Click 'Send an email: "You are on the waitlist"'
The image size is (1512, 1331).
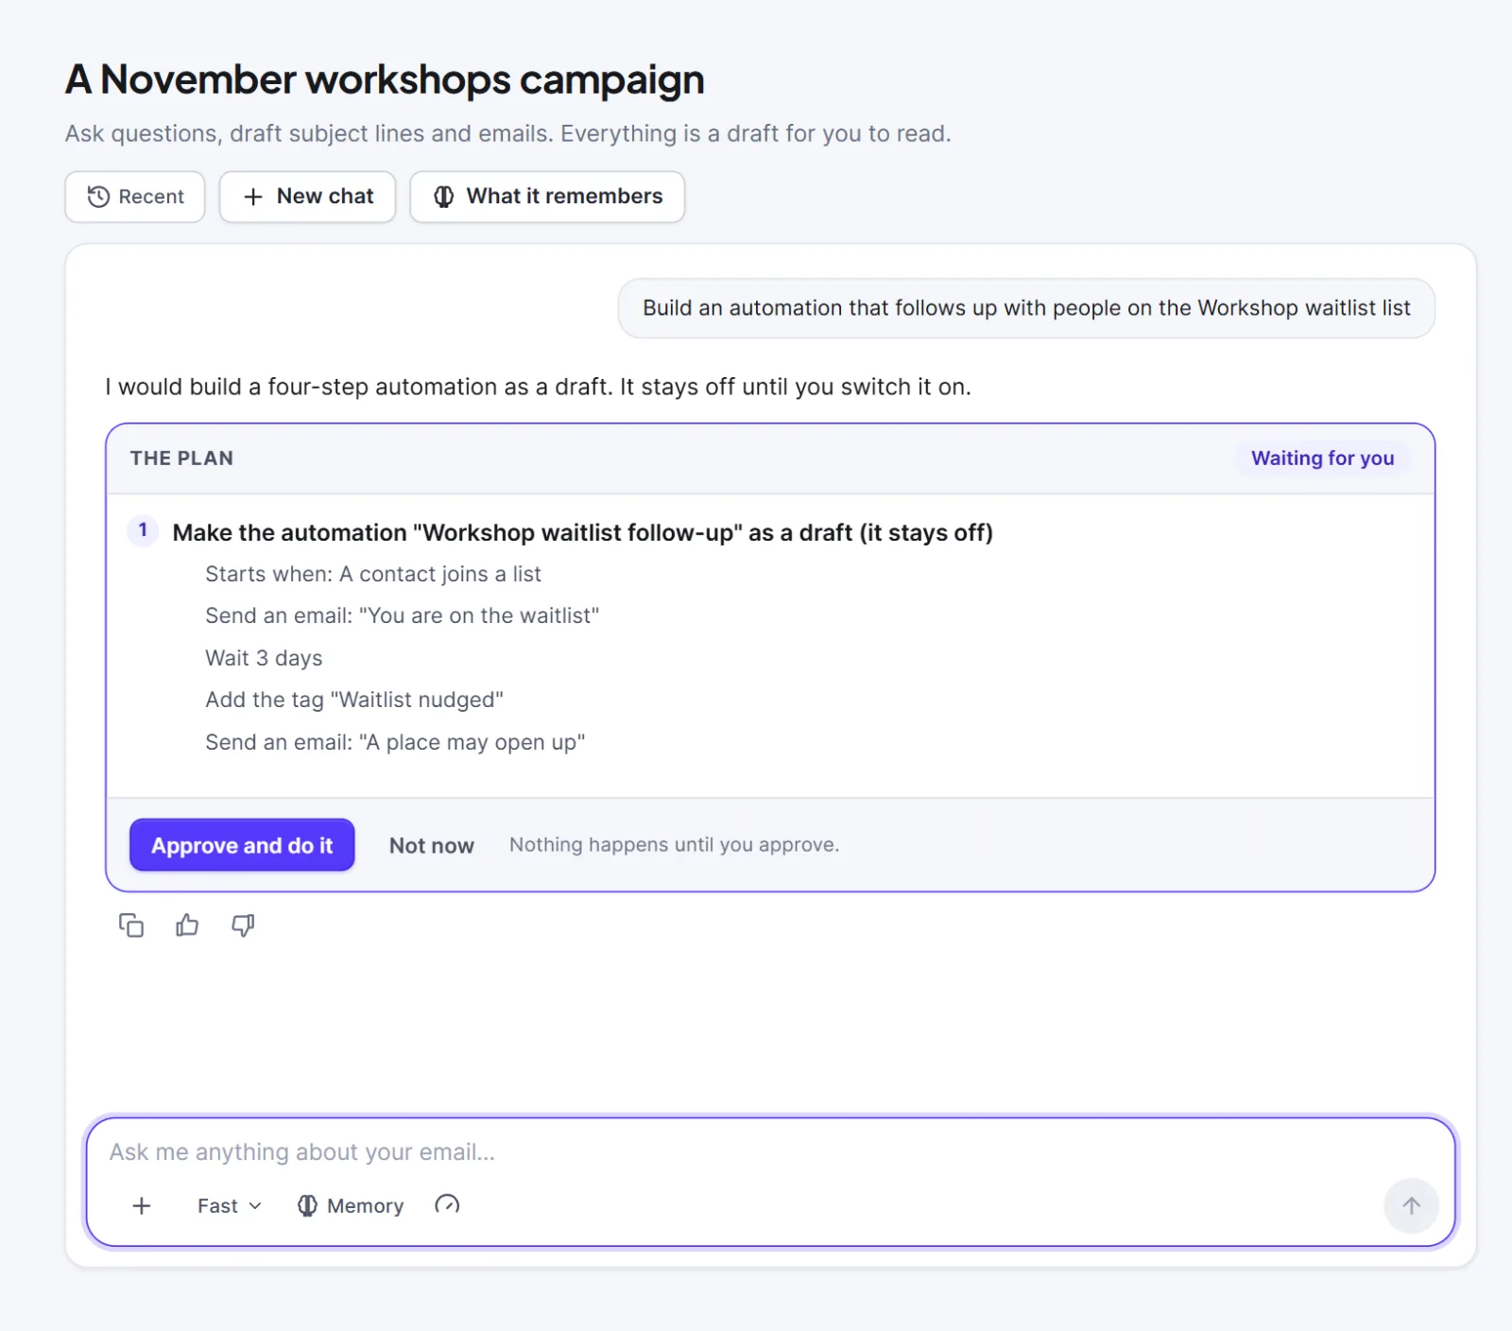[x=403, y=615]
